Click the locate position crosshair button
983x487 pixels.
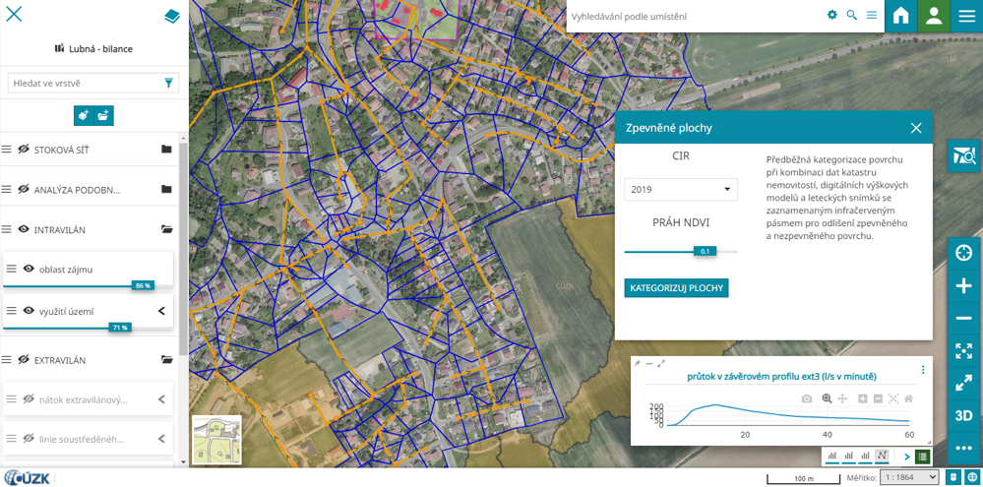click(x=963, y=253)
